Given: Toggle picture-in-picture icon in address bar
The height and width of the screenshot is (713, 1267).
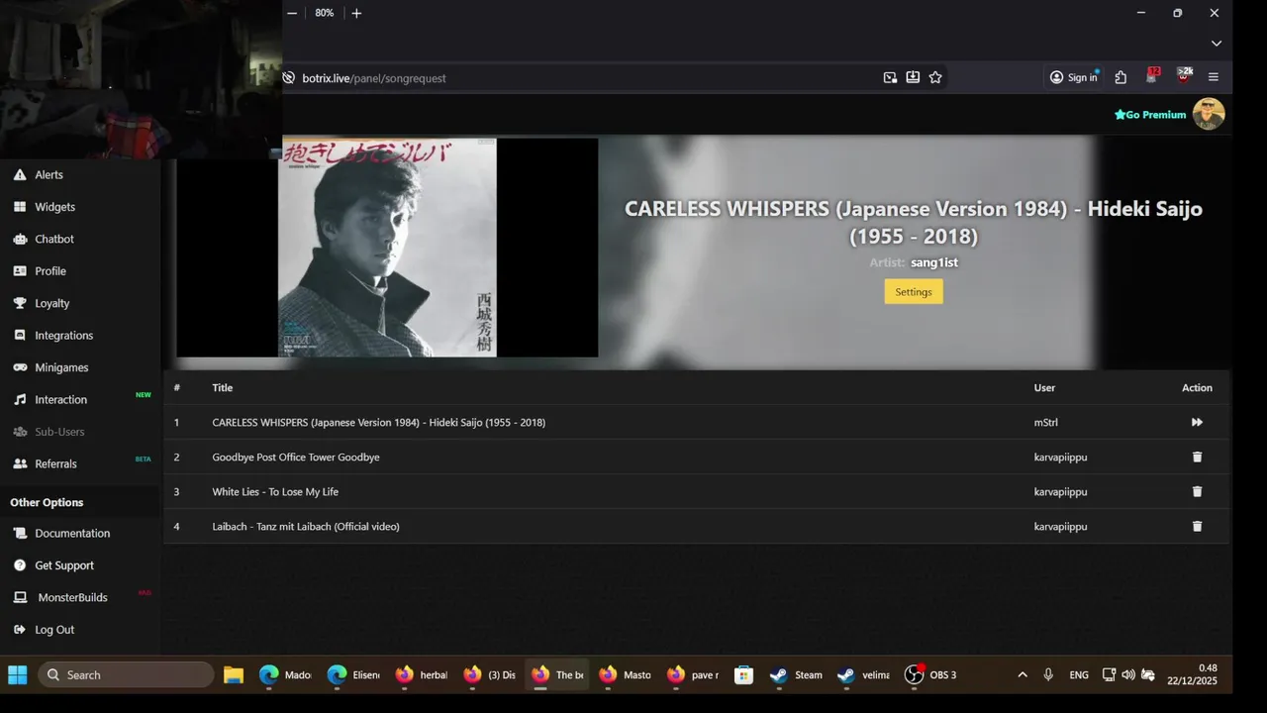Looking at the screenshot, I should 890,77.
